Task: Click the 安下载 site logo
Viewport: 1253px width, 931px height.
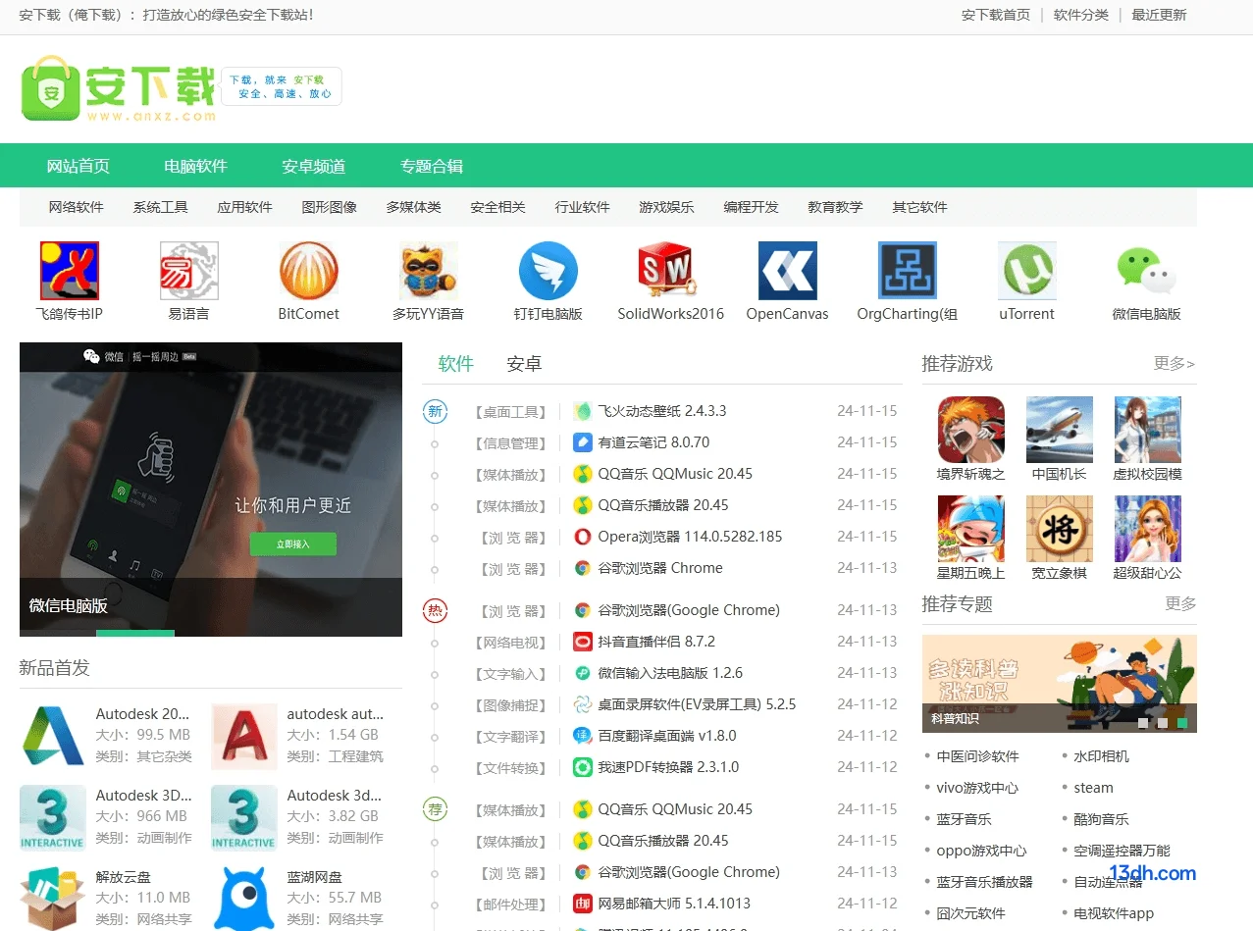Action: coord(118,88)
